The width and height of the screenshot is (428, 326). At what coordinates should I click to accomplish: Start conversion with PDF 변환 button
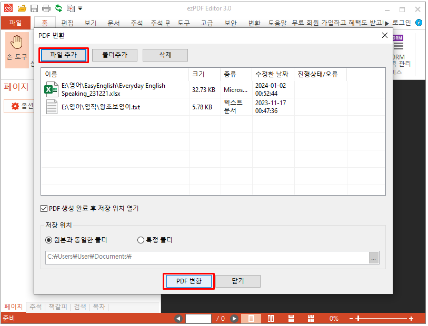(189, 281)
